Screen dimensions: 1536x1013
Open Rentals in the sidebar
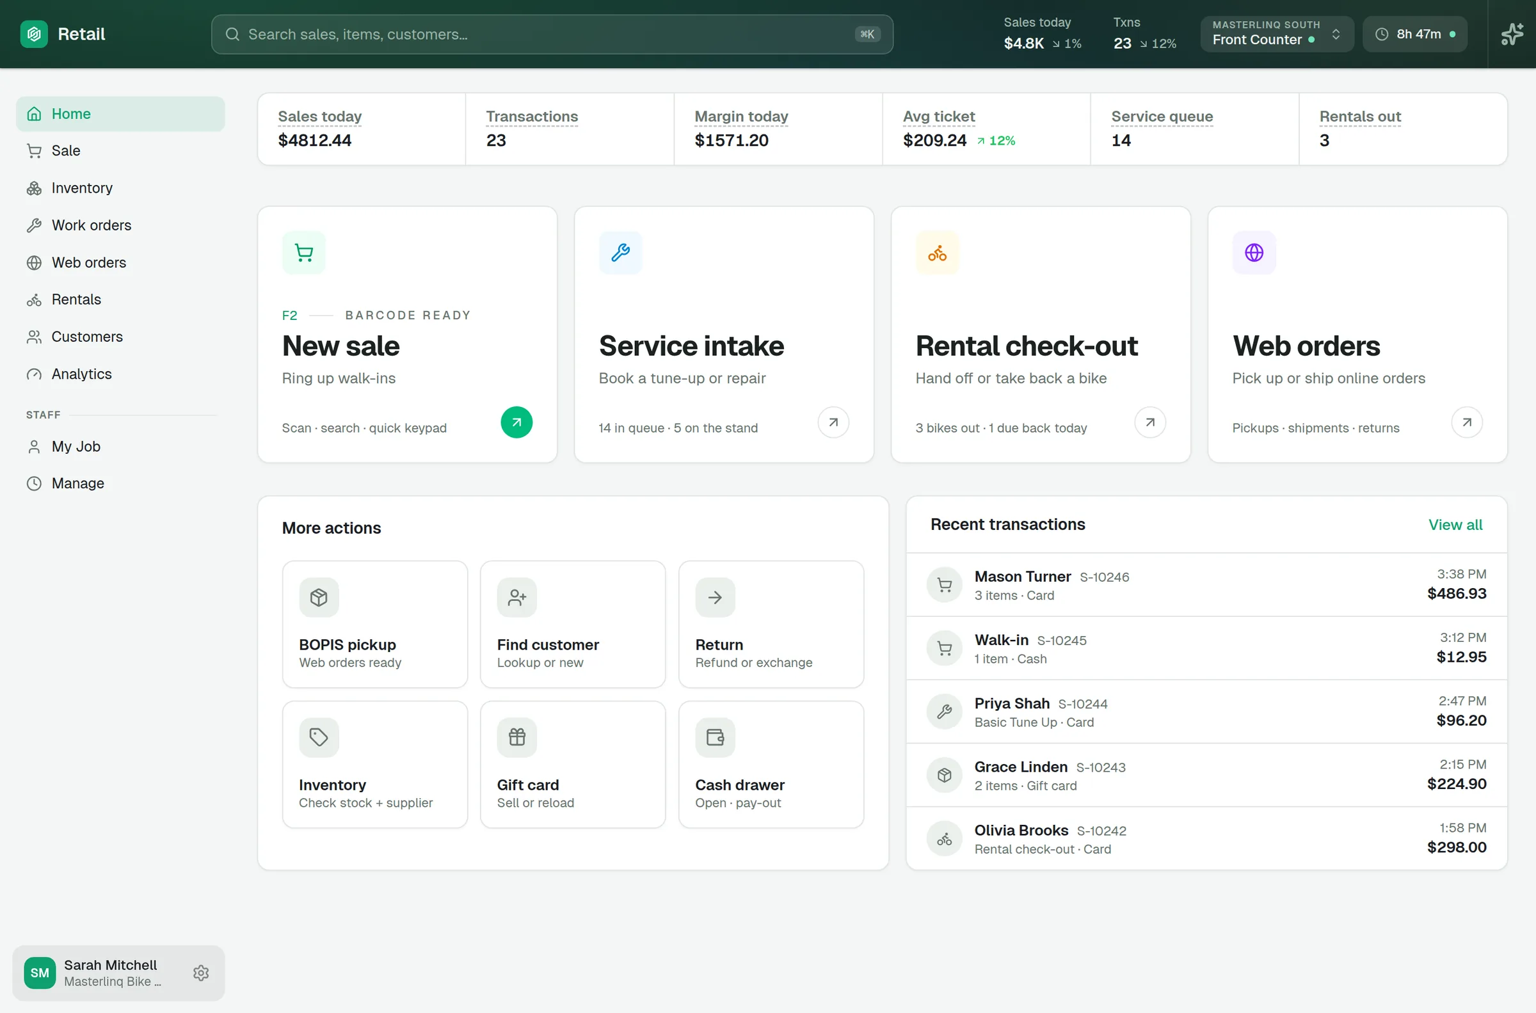(x=120, y=299)
